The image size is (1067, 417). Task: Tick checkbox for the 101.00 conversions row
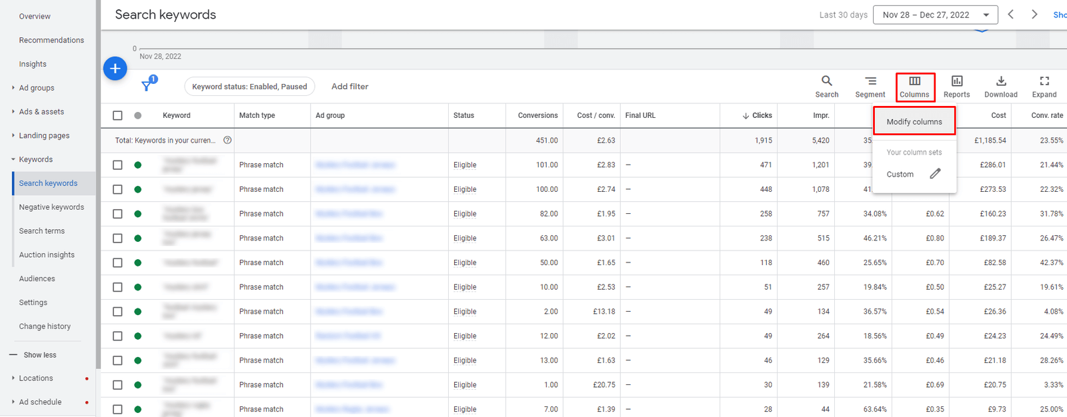pyautogui.click(x=117, y=165)
